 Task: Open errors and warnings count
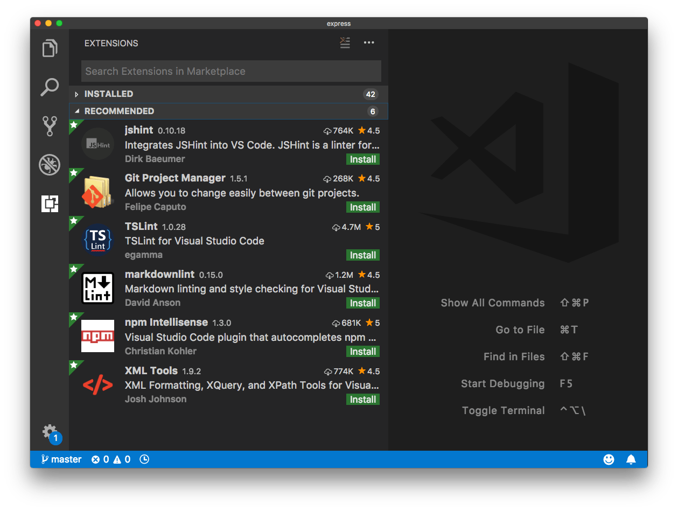tap(111, 459)
